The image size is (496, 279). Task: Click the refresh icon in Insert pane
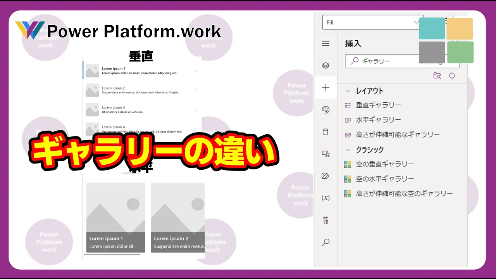[452, 76]
